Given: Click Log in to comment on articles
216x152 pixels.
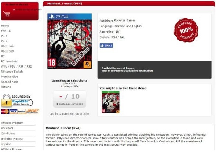Looking at the screenshot, I should coord(69,114).
